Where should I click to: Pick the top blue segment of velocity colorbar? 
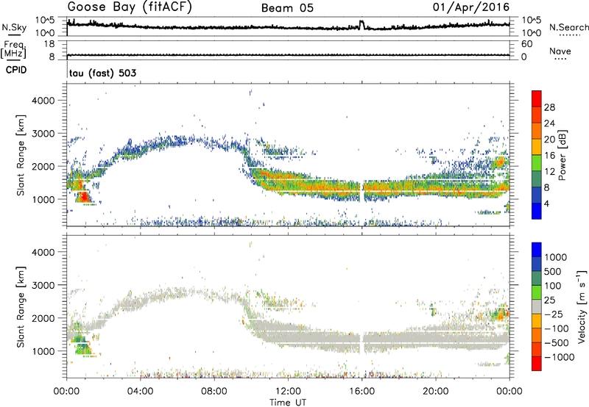pos(537,250)
